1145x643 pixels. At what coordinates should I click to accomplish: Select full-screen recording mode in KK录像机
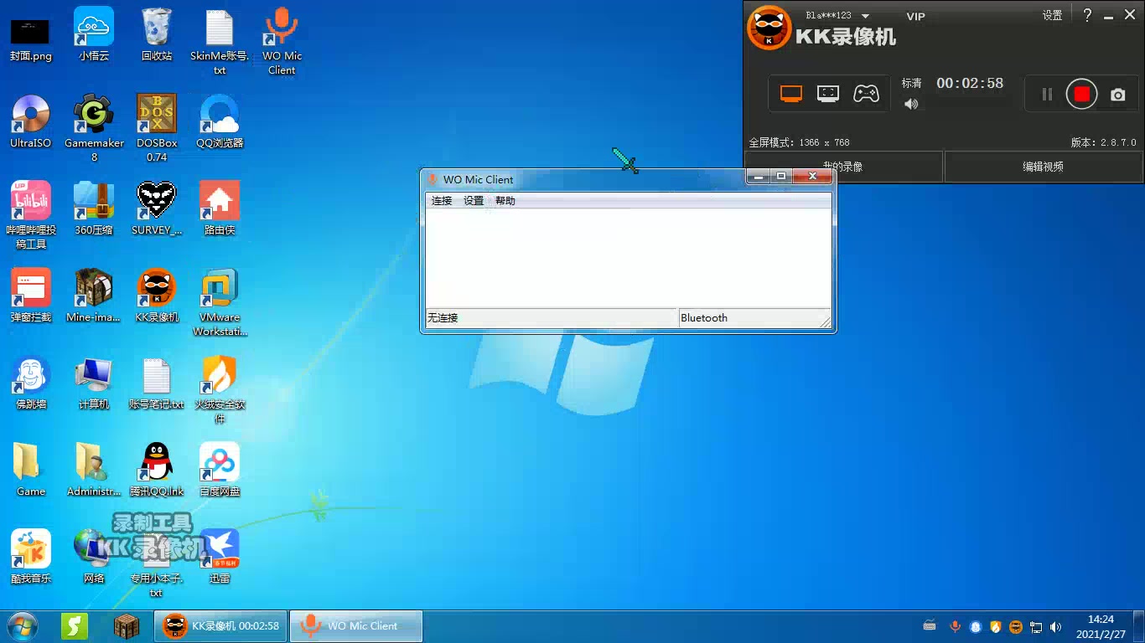click(791, 94)
